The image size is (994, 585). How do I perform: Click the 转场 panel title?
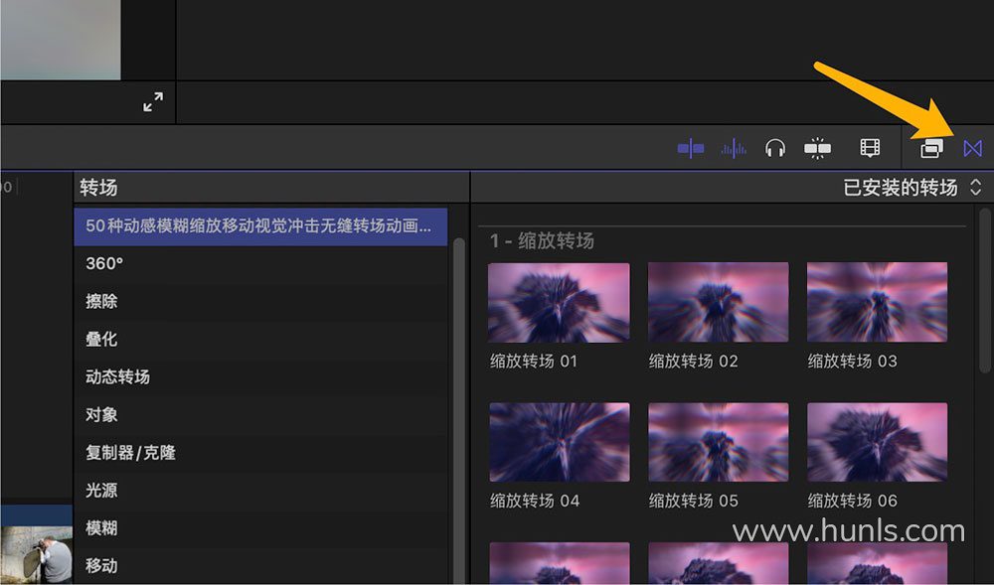98,188
